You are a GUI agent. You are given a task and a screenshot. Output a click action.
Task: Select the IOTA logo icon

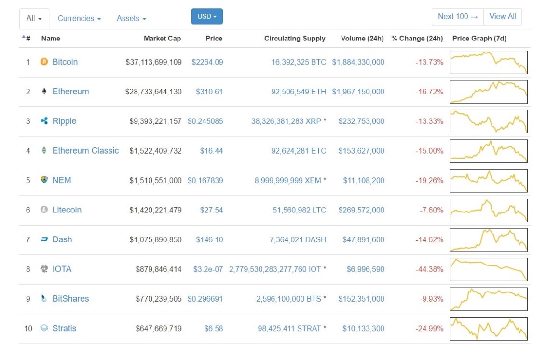coord(44,269)
